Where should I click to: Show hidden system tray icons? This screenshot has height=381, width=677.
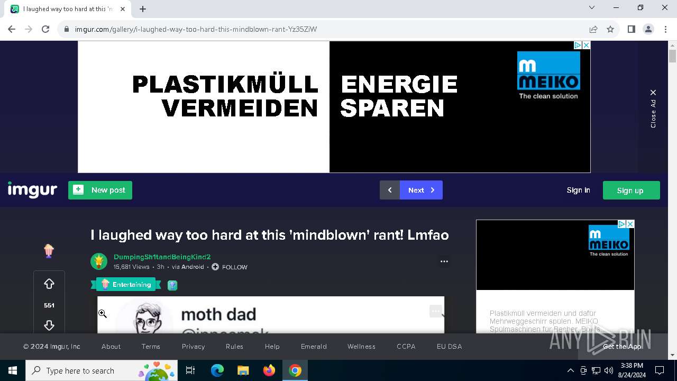[570, 370]
